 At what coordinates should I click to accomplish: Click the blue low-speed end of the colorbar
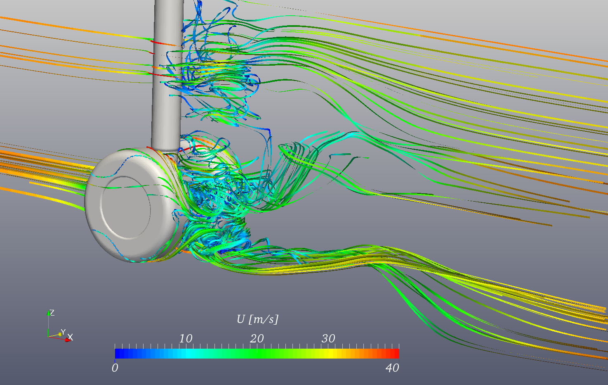point(120,353)
